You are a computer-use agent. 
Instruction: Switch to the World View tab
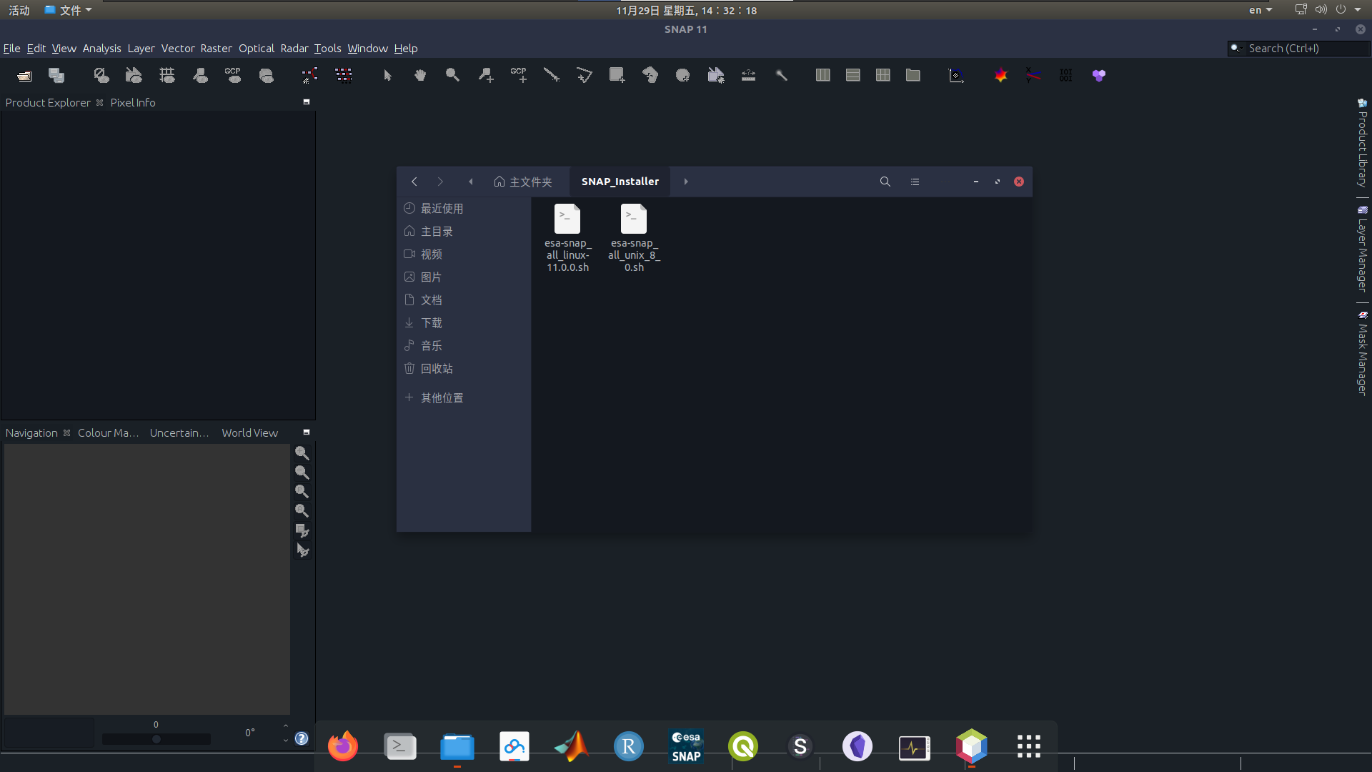pos(249,433)
